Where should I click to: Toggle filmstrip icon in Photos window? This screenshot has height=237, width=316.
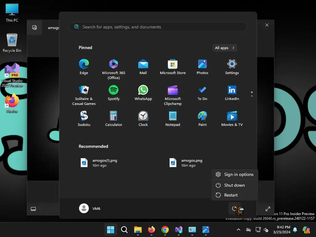tap(33, 209)
